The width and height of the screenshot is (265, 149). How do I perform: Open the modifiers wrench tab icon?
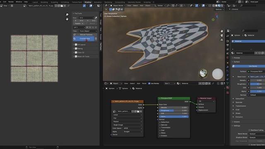(228, 67)
